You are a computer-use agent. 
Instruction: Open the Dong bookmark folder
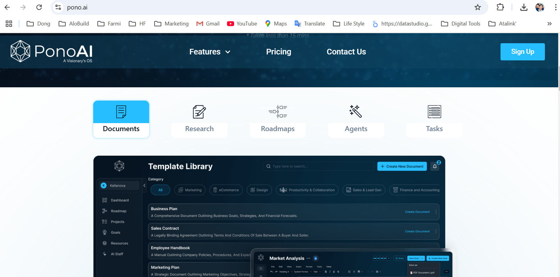point(38,24)
